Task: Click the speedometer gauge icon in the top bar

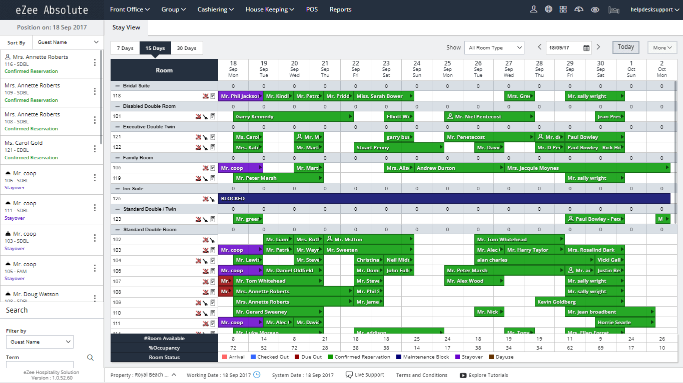Action: click(x=578, y=9)
